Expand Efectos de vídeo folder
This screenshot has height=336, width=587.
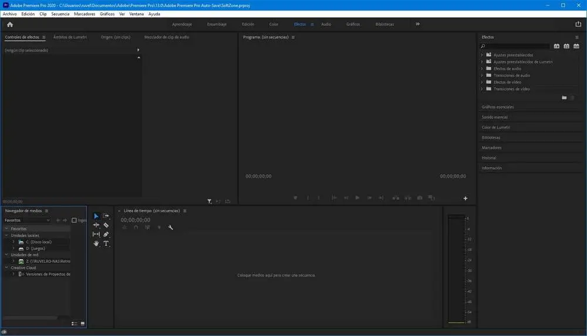(x=482, y=82)
